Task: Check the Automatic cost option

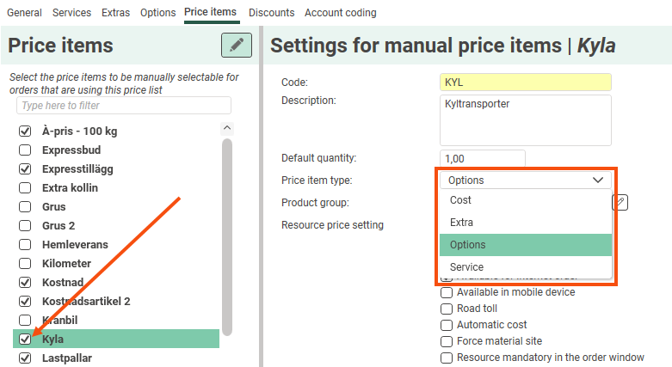Action: (x=447, y=325)
